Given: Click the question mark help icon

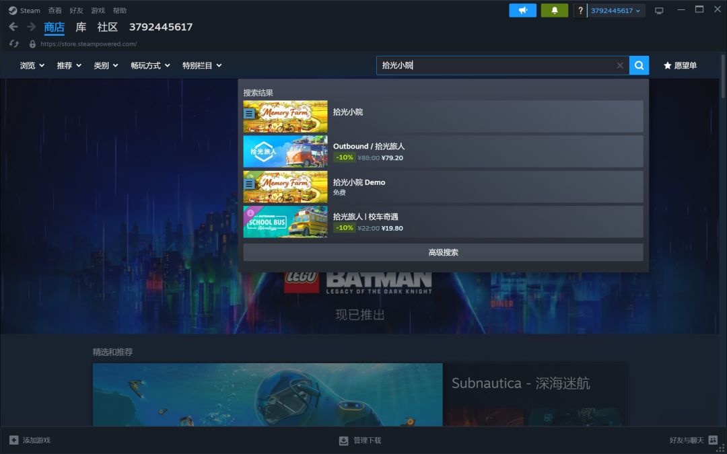Looking at the screenshot, I should pyautogui.click(x=580, y=10).
